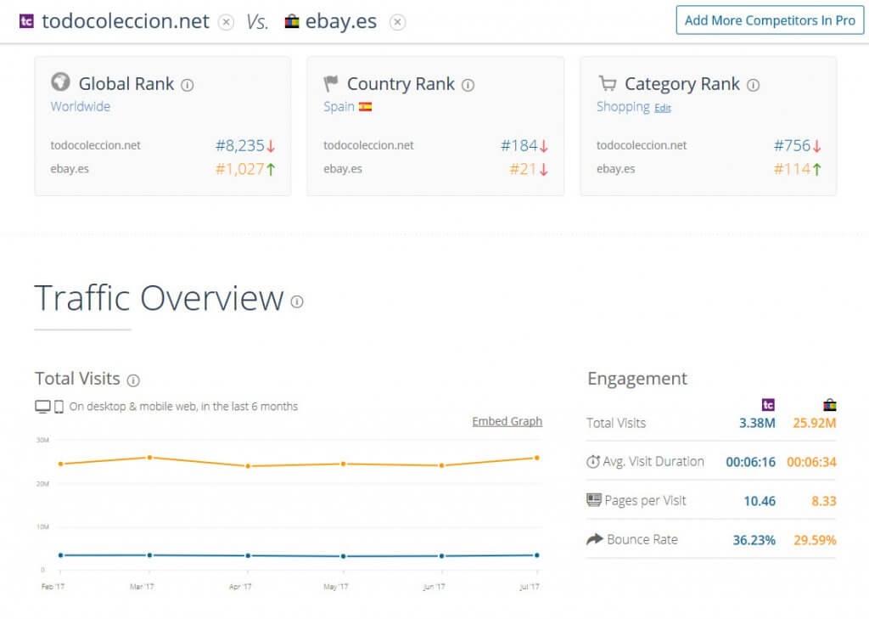The image size is (869, 619).
Task: Click the Category Rank info icon
Action: [x=753, y=85]
